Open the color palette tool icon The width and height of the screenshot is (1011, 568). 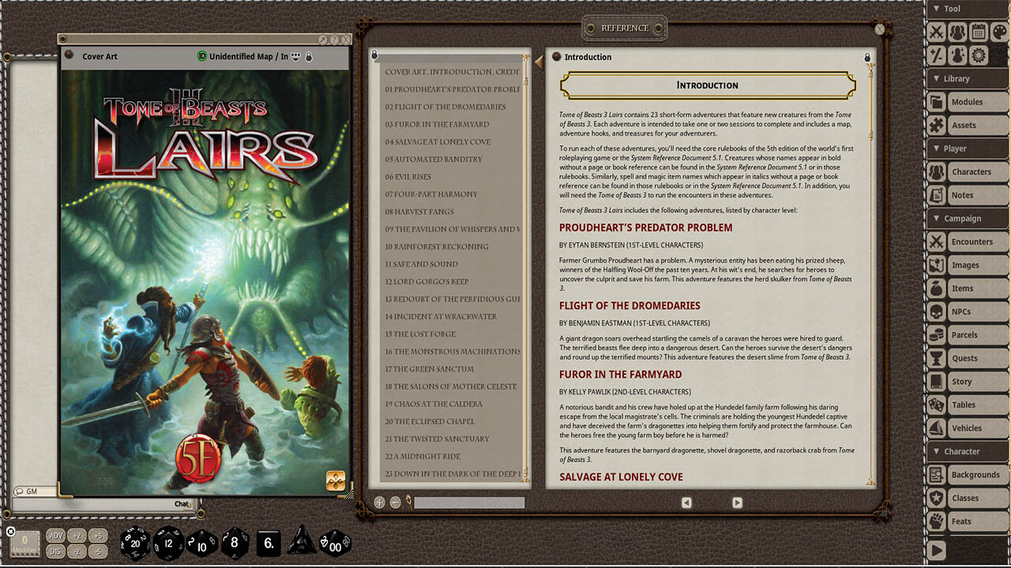999,32
